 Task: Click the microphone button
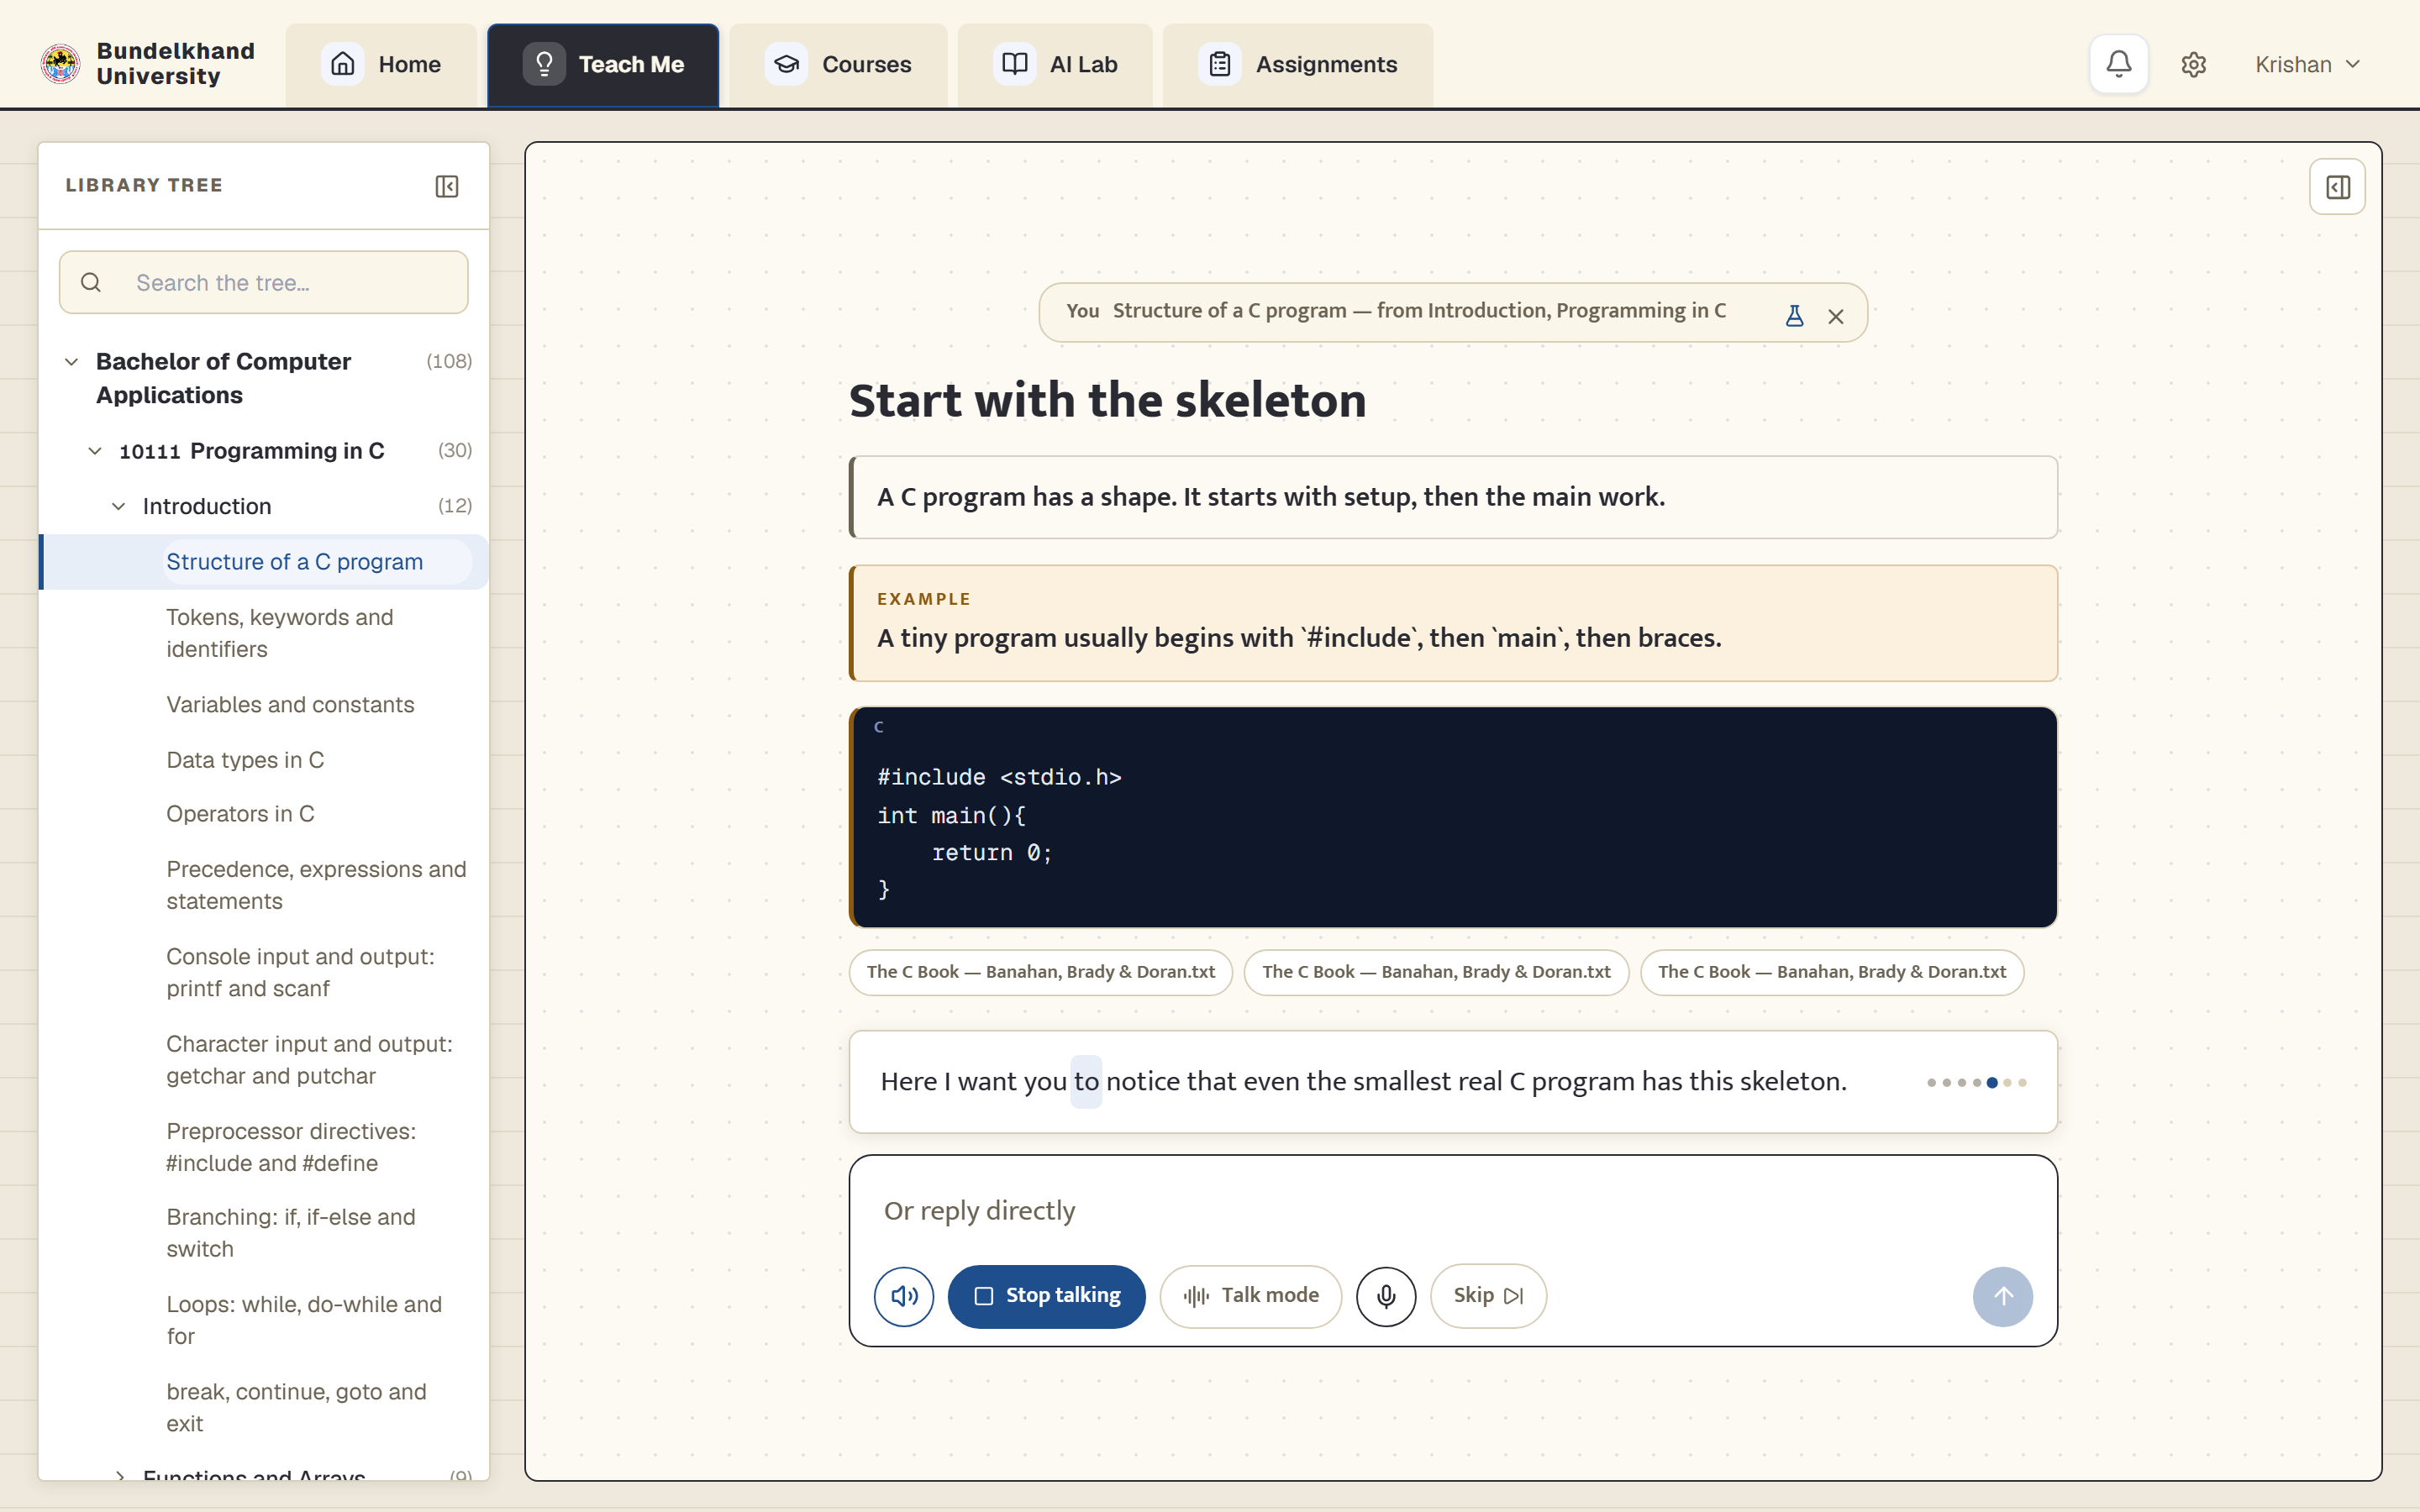[x=1385, y=1296]
